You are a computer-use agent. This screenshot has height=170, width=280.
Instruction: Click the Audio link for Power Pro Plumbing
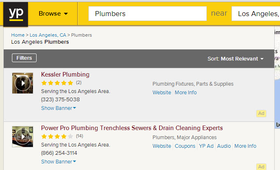coord(224,146)
